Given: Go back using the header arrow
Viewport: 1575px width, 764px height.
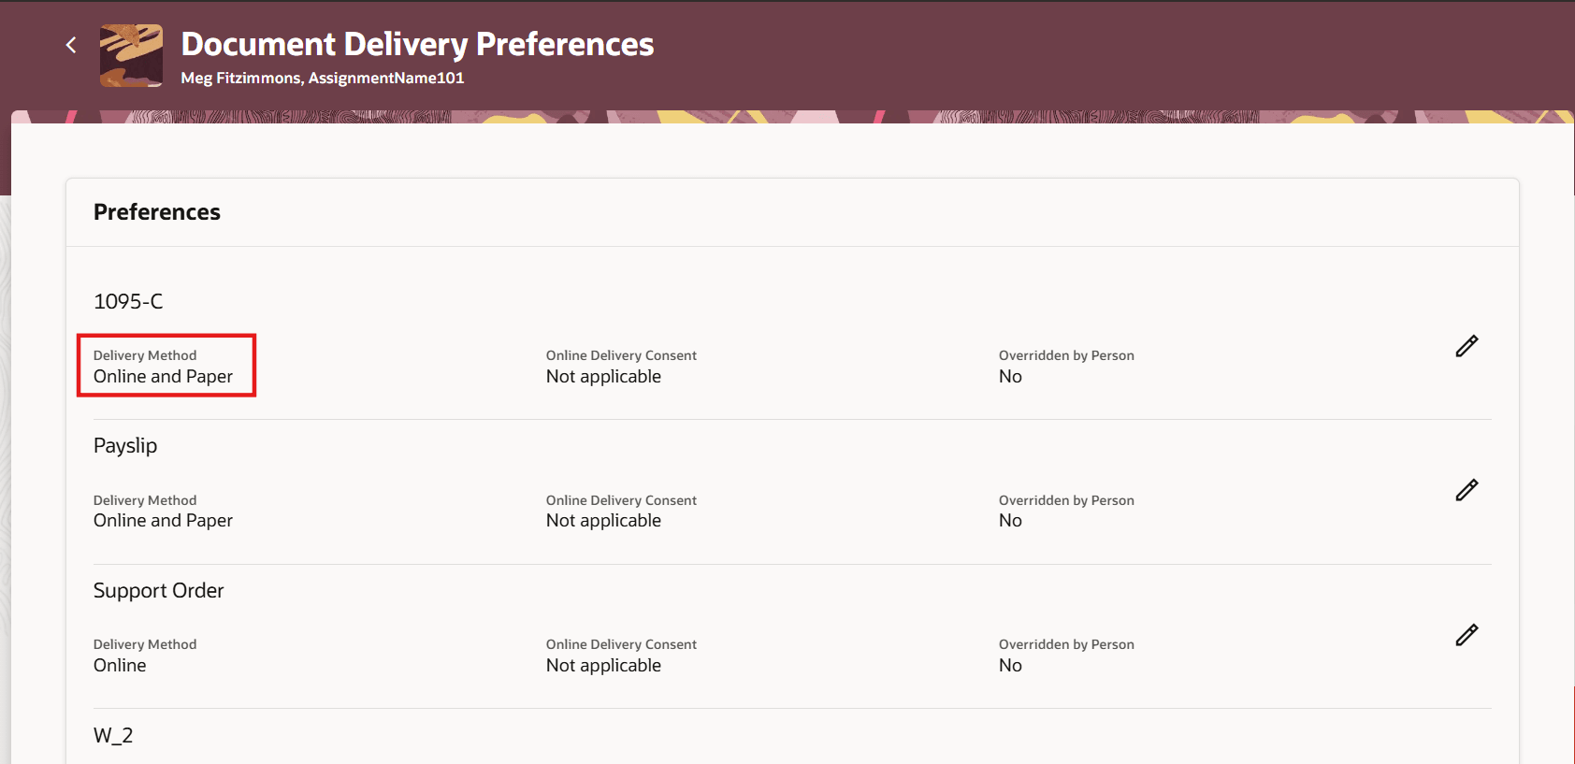Looking at the screenshot, I should click(x=71, y=45).
